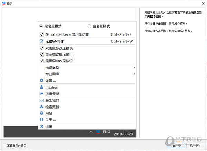
Task: Click the ENG input language indicator
Action: point(106,132)
